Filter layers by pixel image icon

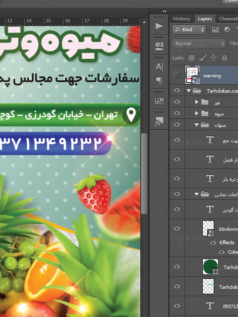point(215,30)
